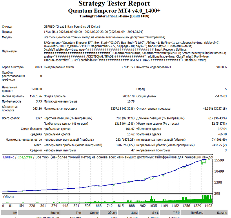
Task: Click the Абсолютная просадка value 243.80
Action: click(37, 108)
